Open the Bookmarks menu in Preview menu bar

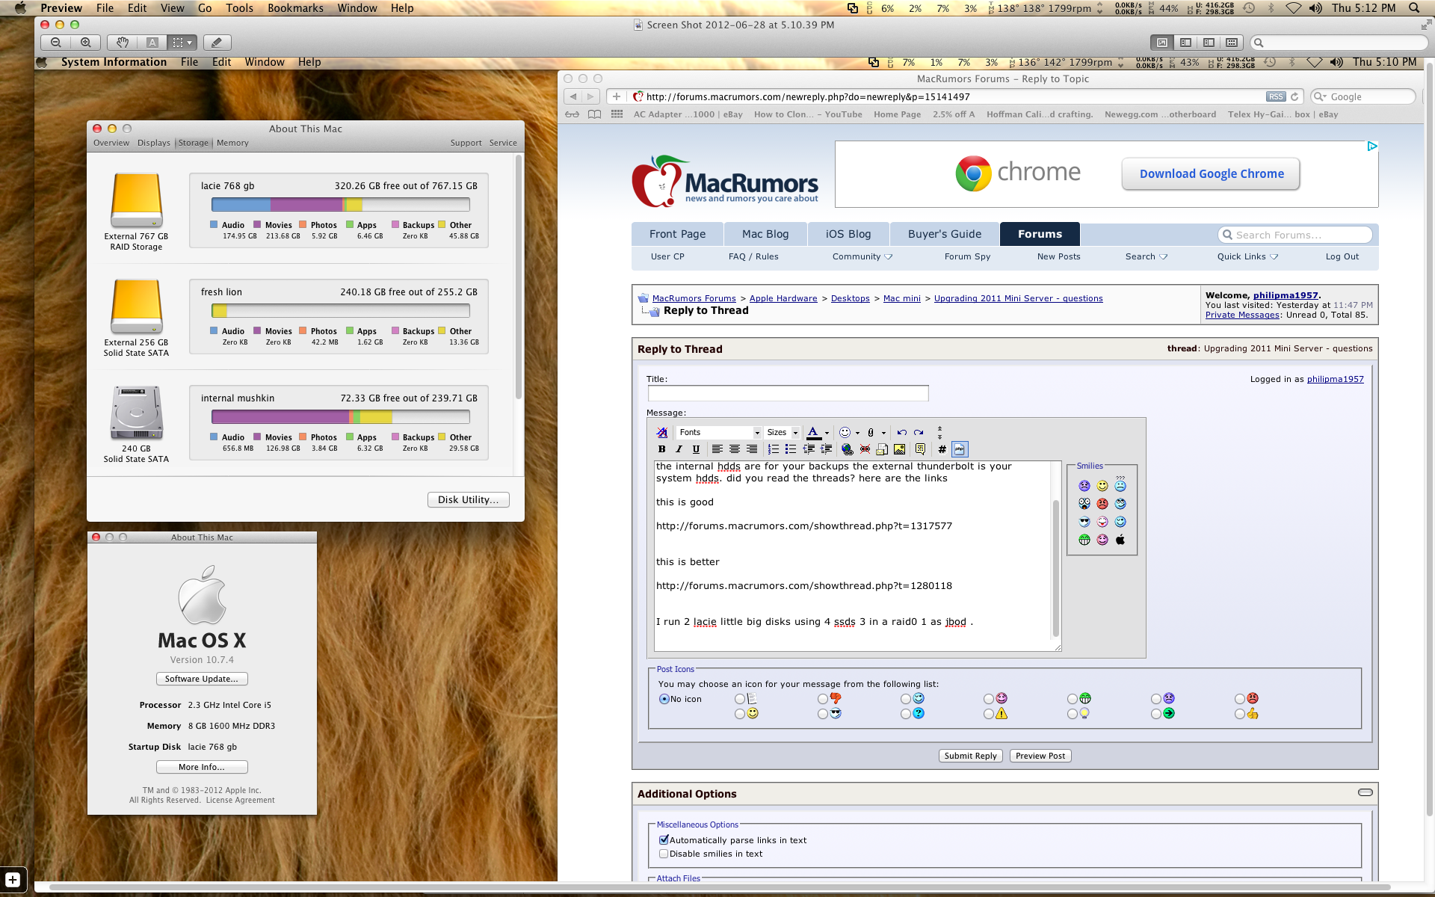click(295, 8)
